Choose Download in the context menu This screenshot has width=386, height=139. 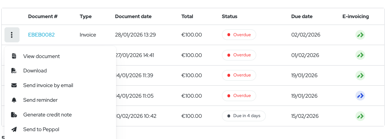coord(35,71)
